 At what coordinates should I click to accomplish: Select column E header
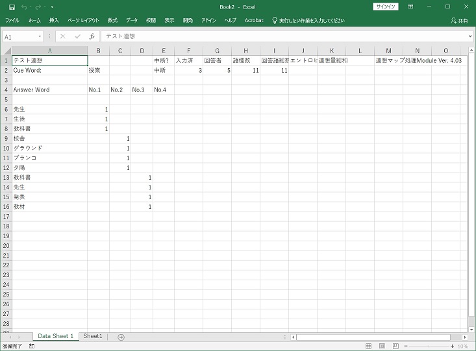pos(163,51)
